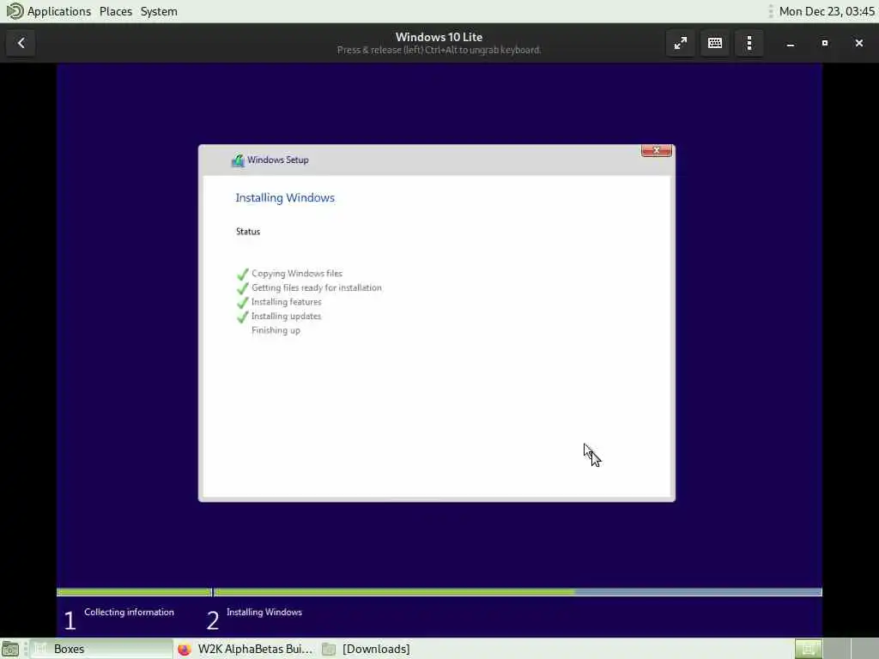Click the 'Collecting information' step label
Screen dimensions: 879x659
pyautogui.click(x=129, y=612)
